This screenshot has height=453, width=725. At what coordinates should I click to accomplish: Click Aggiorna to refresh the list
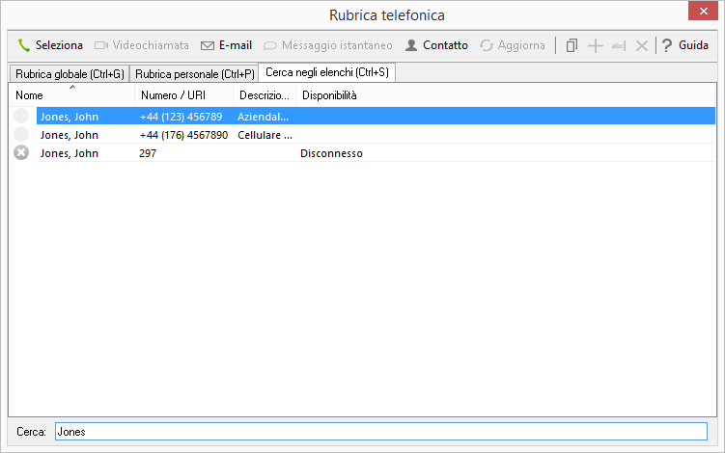click(513, 45)
